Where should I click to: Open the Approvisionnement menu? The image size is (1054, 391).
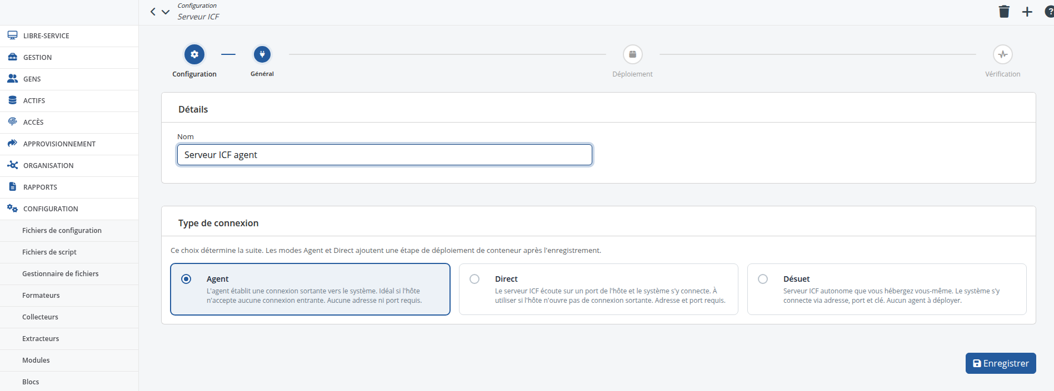pos(69,144)
